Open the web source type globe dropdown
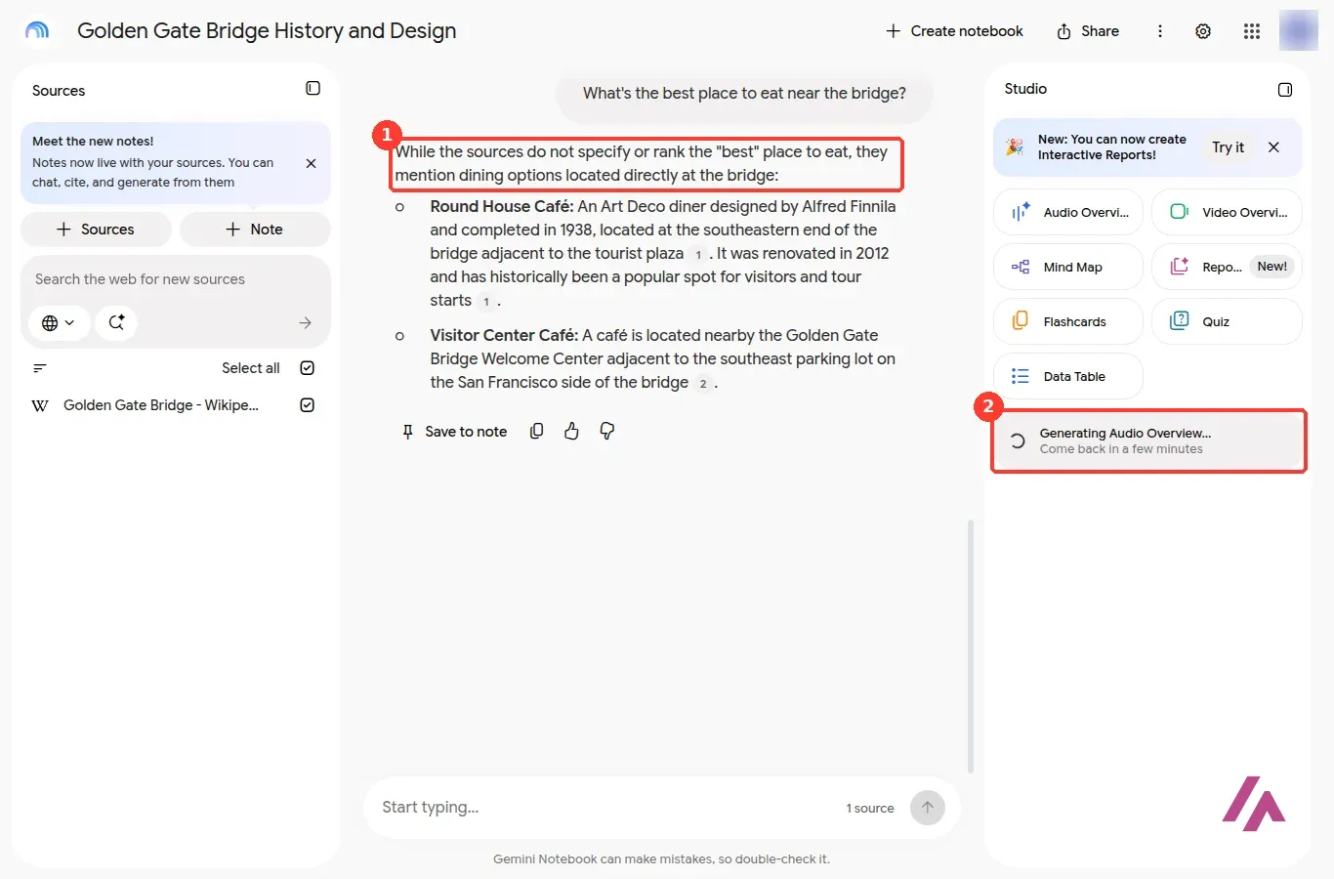The image size is (1334, 879). pyautogui.click(x=59, y=322)
